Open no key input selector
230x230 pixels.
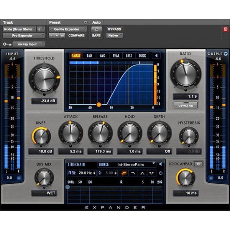click(29, 44)
